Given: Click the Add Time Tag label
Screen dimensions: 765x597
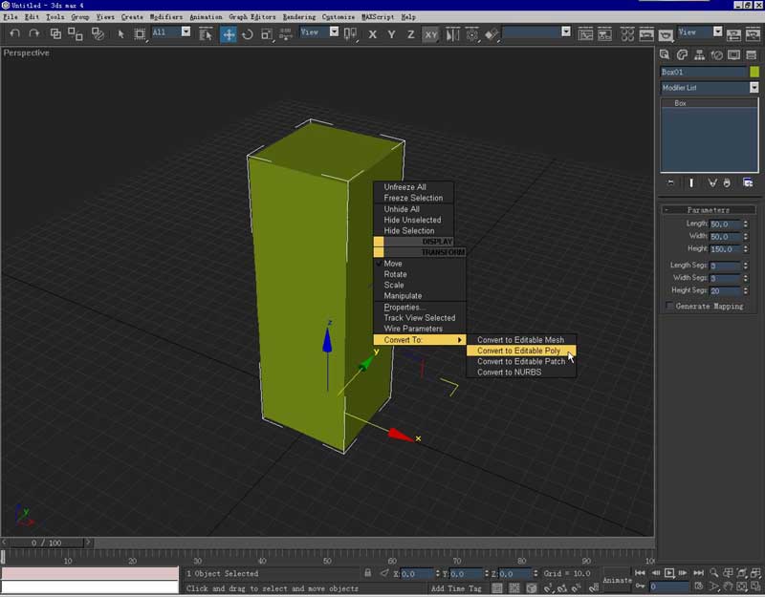Looking at the screenshot, I should tap(456, 588).
